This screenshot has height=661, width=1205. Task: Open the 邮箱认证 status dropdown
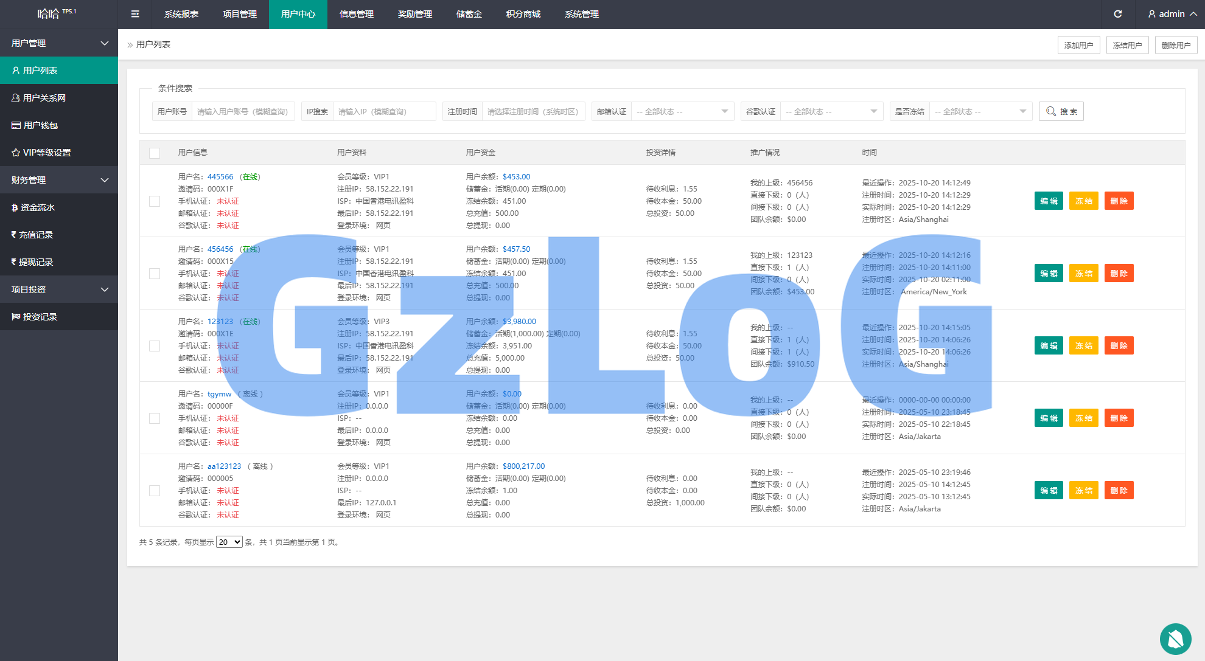click(x=682, y=111)
